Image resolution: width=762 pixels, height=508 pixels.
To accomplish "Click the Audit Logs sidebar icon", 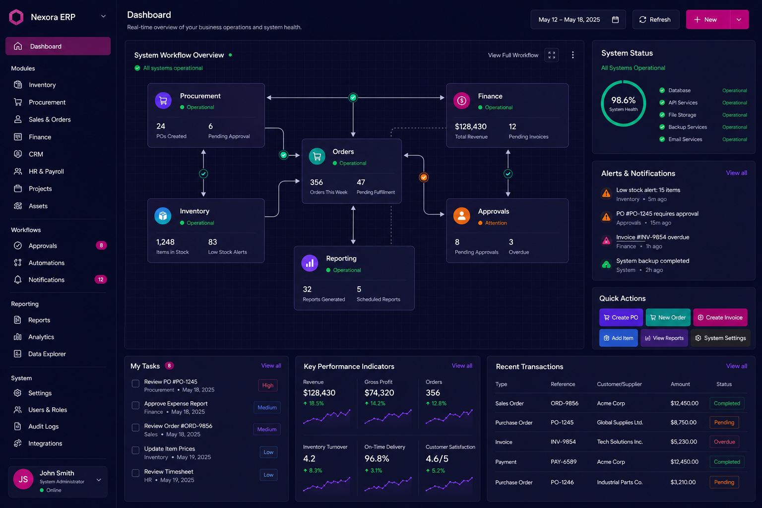I will 18,427.
